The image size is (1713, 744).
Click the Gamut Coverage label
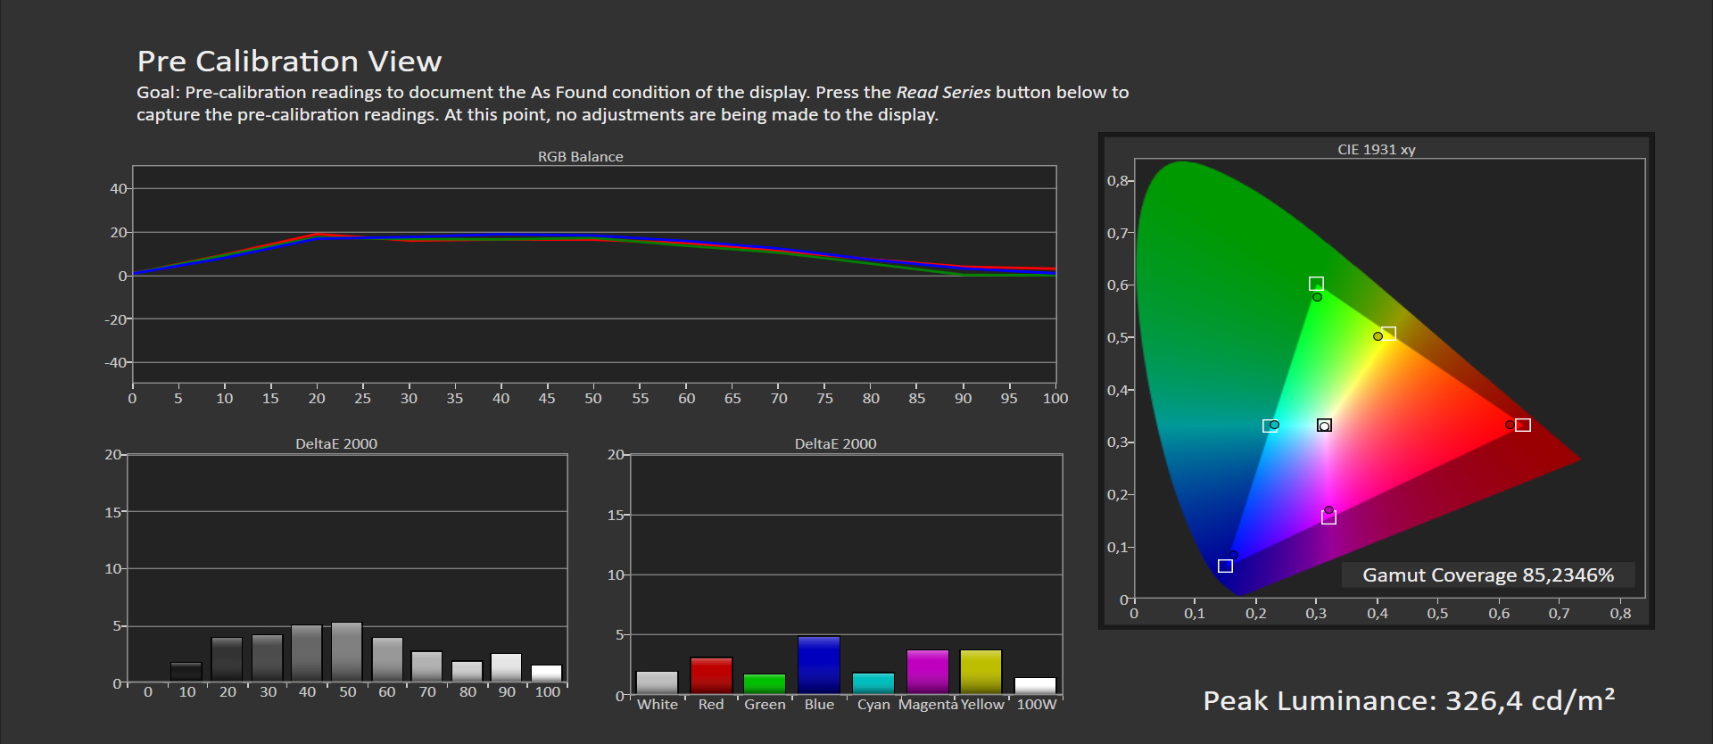point(1487,575)
